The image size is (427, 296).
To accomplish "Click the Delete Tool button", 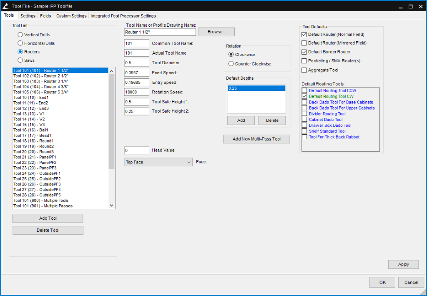I will click(x=48, y=230).
